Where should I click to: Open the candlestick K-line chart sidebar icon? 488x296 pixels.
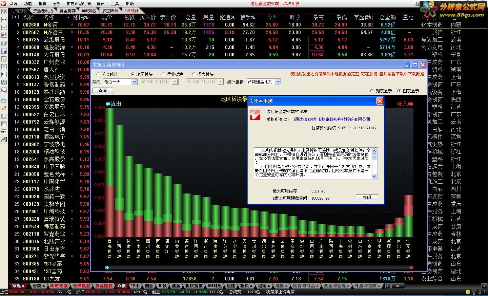(4, 35)
